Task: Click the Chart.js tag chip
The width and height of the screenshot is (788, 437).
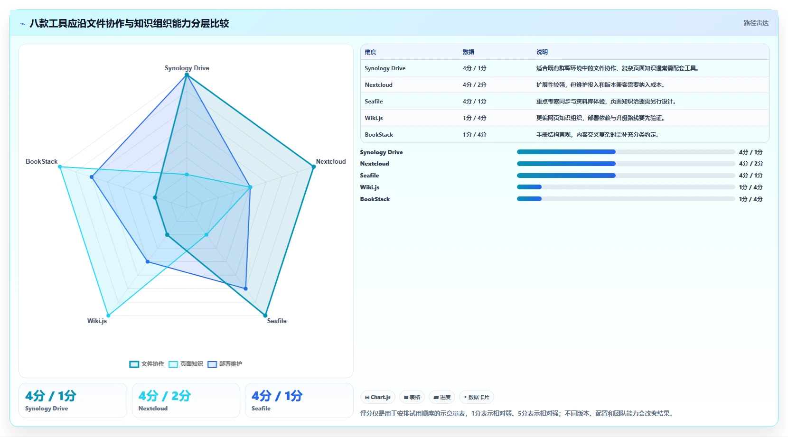Action: [x=378, y=397]
